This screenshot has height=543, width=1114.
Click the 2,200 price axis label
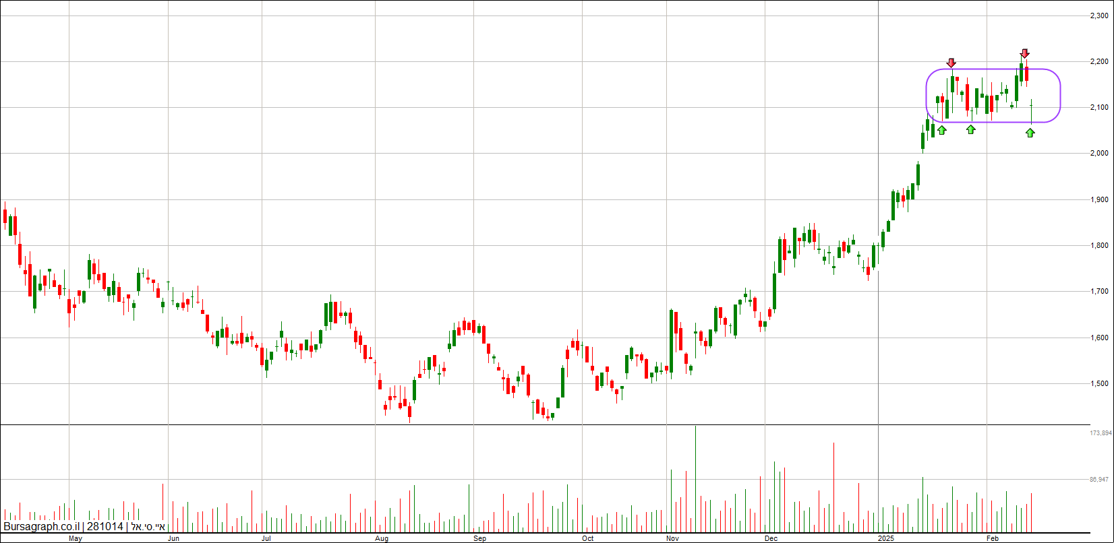coord(1099,61)
